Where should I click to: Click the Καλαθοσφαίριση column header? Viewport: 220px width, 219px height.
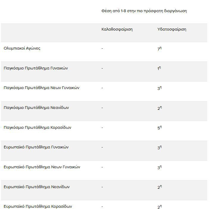[x=117, y=29]
